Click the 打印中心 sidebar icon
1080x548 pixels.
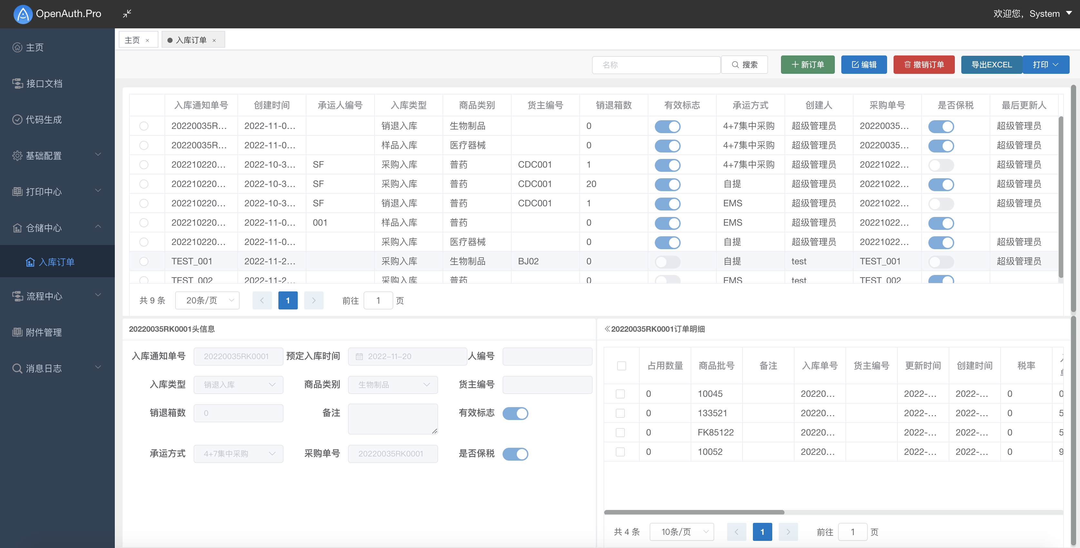17,191
